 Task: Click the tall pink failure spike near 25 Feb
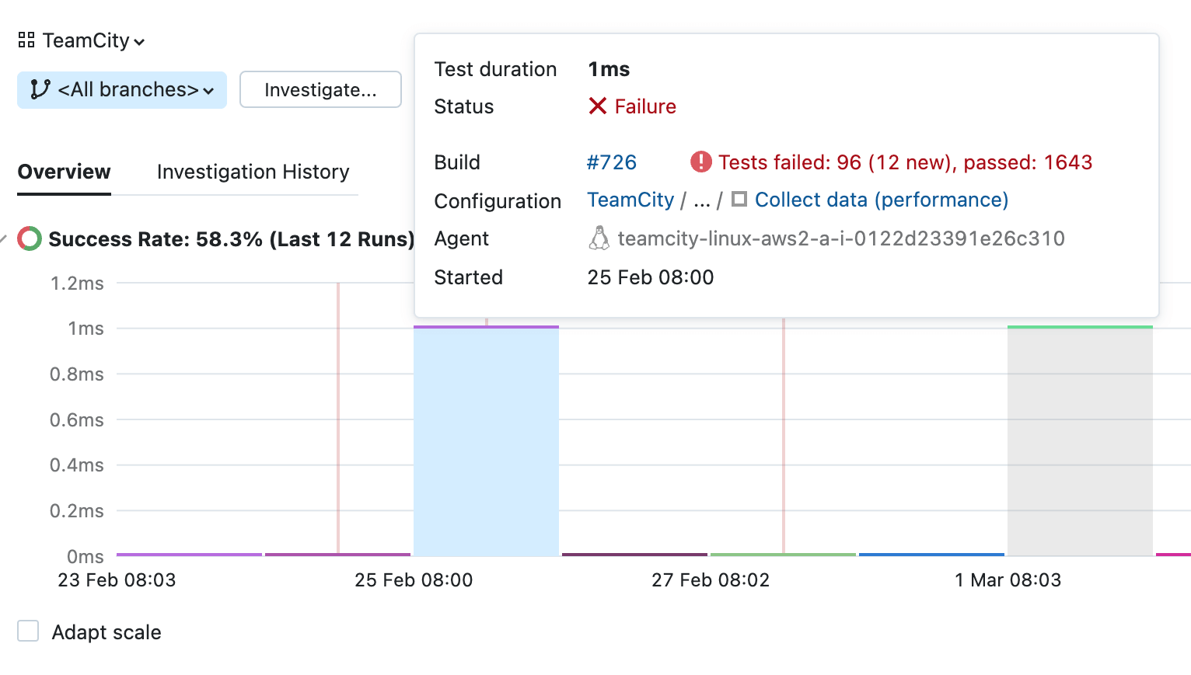pos(337,419)
